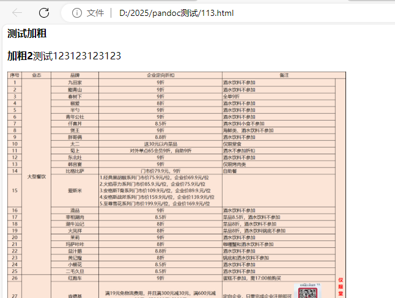Viewport: 395px width, 298px height.
Task: Click the address bar with 113.html path
Action: (x=176, y=13)
